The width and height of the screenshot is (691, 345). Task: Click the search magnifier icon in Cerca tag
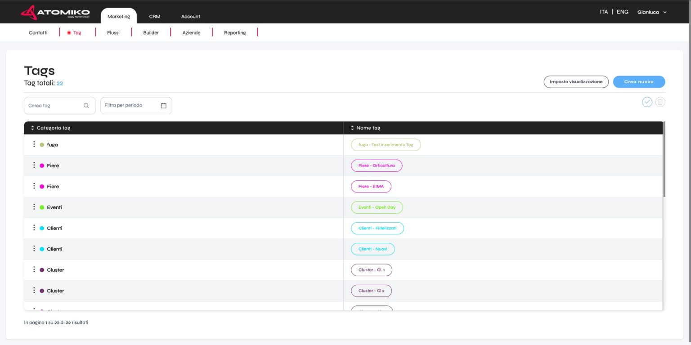pos(86,106)
